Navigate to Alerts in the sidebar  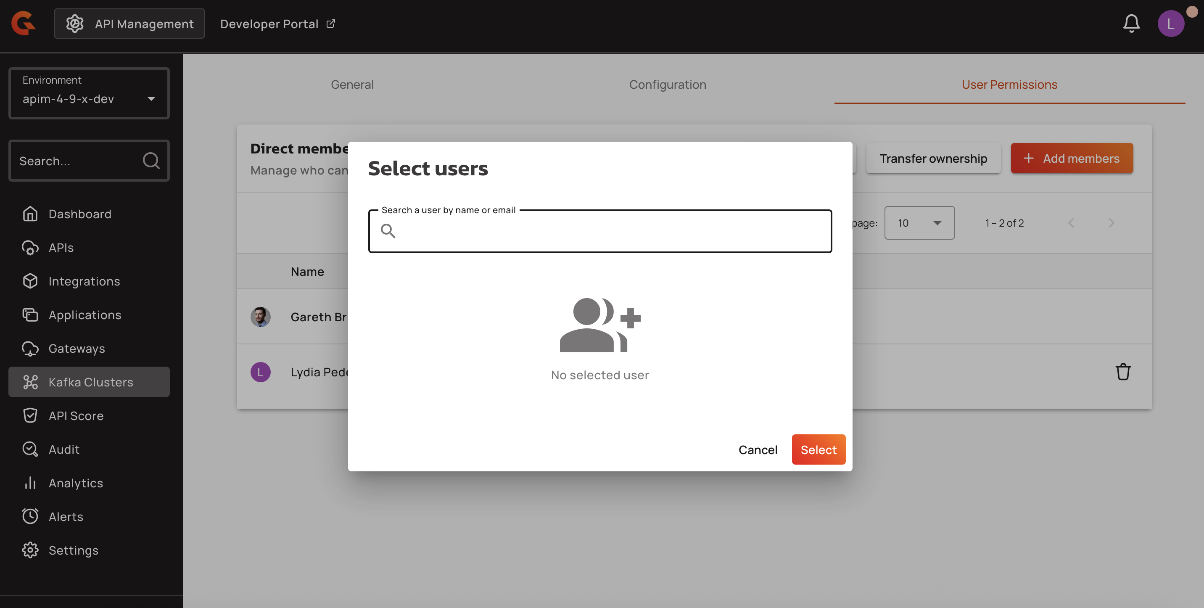pos(66,516)
